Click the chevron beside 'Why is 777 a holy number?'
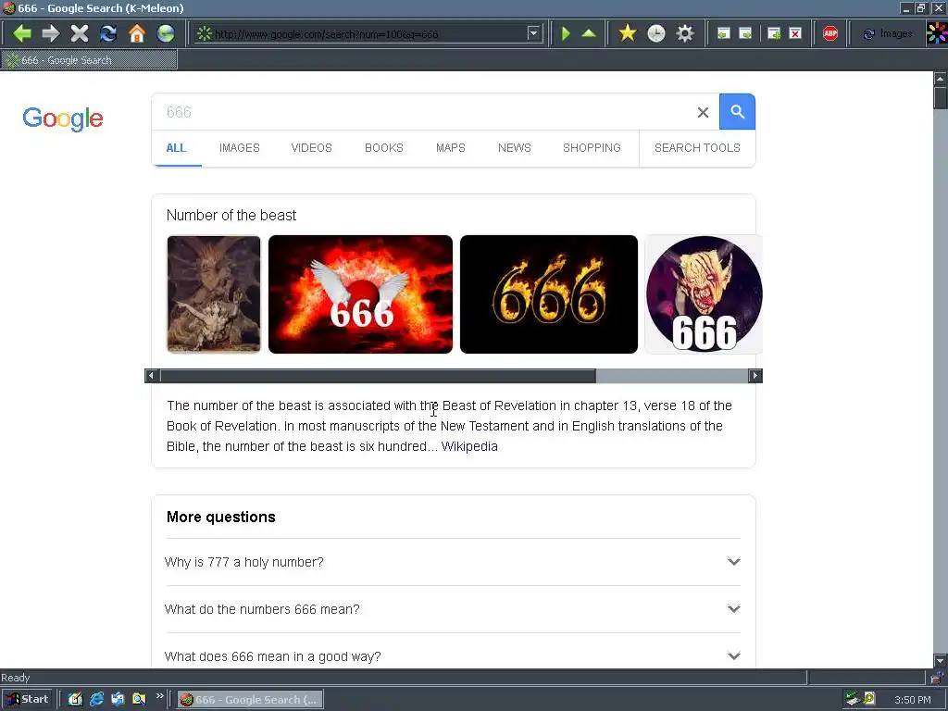The image size is (948, 711). [x=734, y=562]
